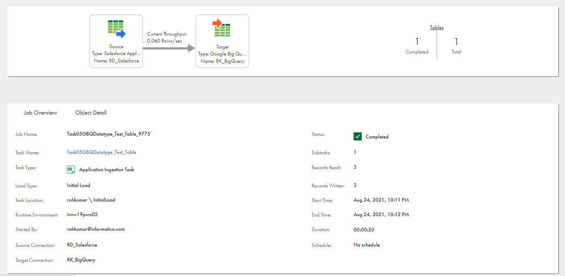Click the Target Connection value RK_BigQuery
The width and height of the screenshot is (565, 276).
81,260
